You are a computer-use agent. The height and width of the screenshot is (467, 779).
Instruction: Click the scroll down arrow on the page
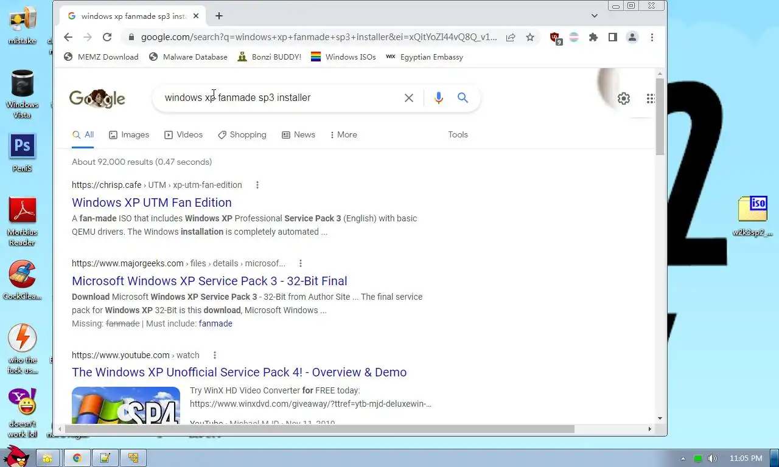pyautogui.click(x=660, y=418)
